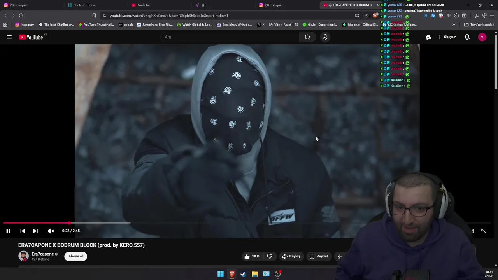
Task: Open the Excalidraw Whiteboard bookmark
Action: click(235, 24)
